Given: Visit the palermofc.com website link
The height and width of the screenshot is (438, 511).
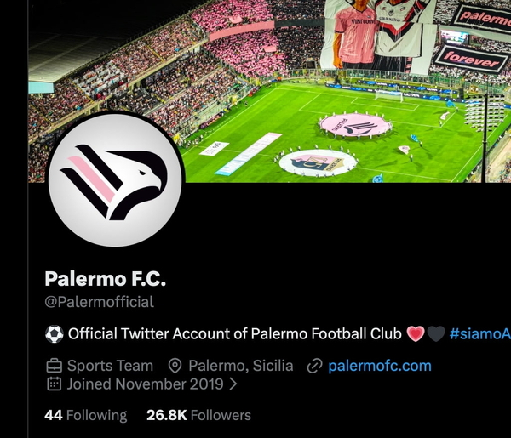Looking at the screenshot, I should click(380, 366).
